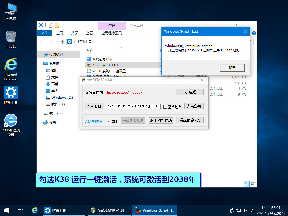Click Explorer properties quick access icon
This screenshot has width=288, height=216.
[x=50, y=25]
